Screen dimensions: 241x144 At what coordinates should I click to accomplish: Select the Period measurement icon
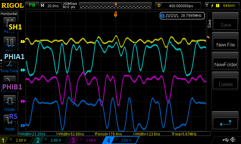coord(10,23)
